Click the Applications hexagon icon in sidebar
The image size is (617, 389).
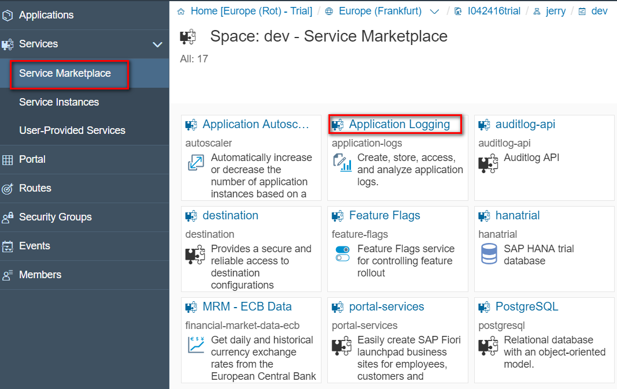(8, 15)
